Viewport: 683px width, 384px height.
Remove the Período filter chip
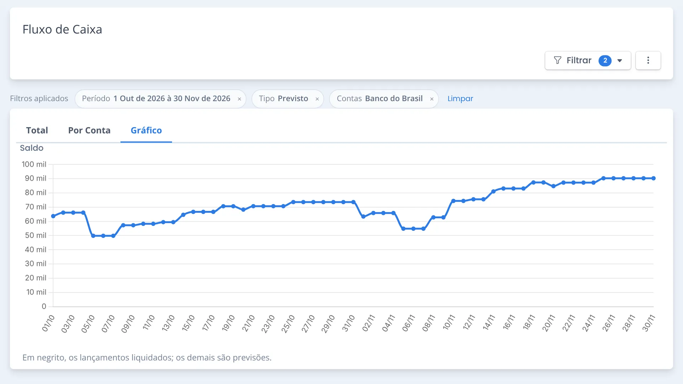point(239,99)
